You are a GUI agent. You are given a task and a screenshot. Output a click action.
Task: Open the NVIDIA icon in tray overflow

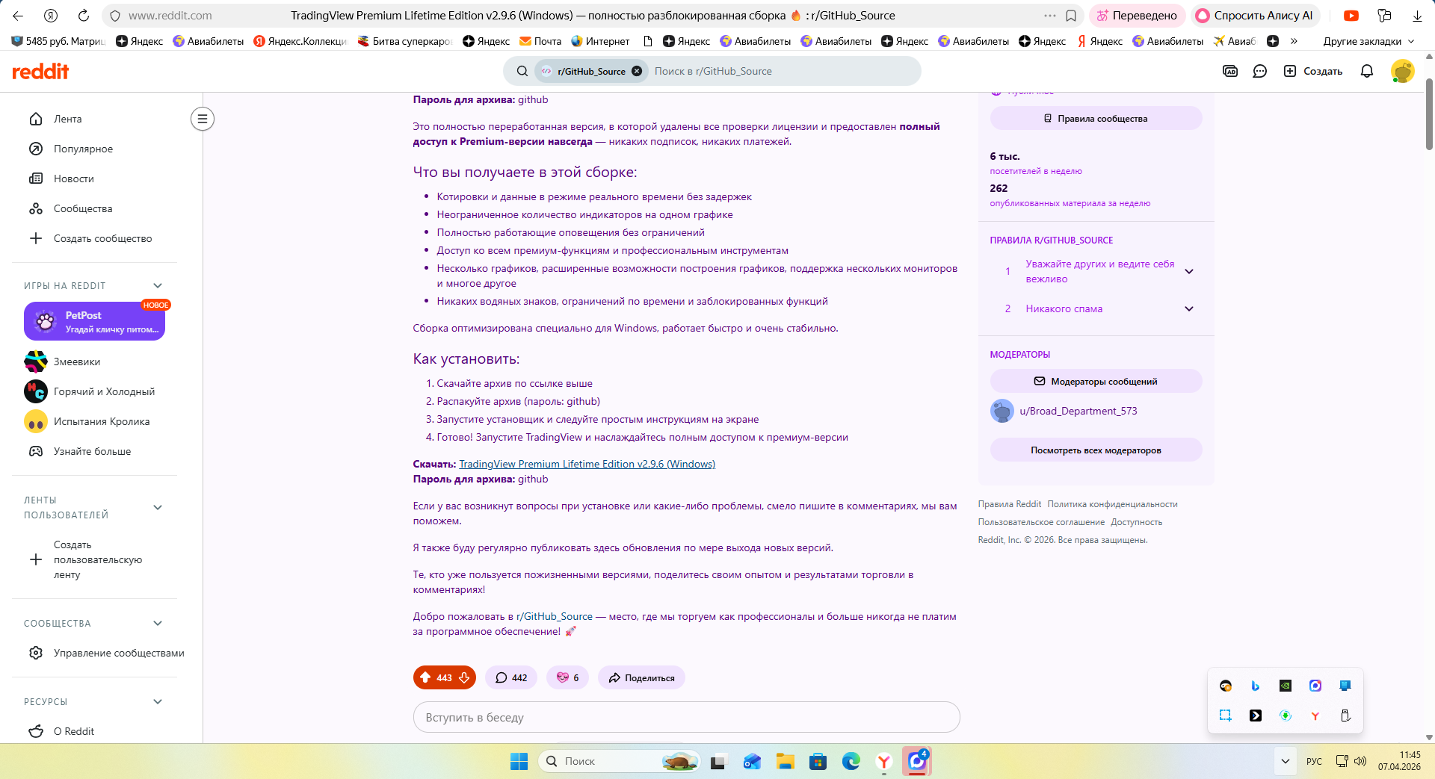(x=1286, y=686)
